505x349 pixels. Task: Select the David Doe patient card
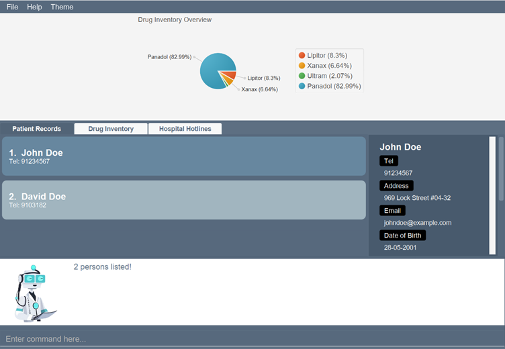click(x=184, y=200)
